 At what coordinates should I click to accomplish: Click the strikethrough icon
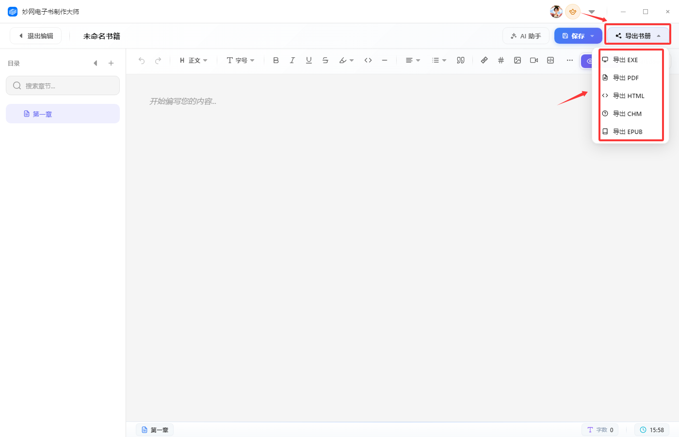coord(325,60)
